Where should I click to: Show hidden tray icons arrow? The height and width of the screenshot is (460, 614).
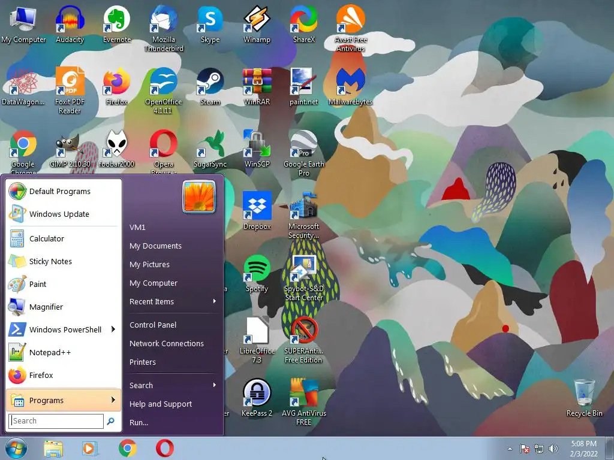coord(510,449)
